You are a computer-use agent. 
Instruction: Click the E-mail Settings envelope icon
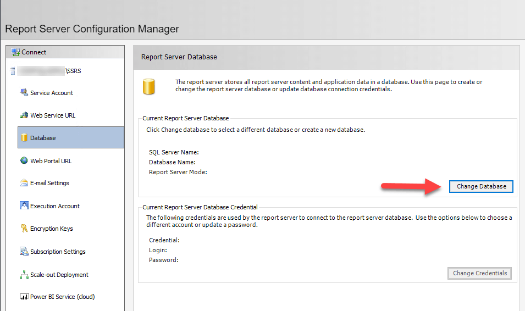(x=24, y=183)
